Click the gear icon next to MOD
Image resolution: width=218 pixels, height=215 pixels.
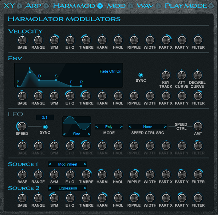point(131,6)
